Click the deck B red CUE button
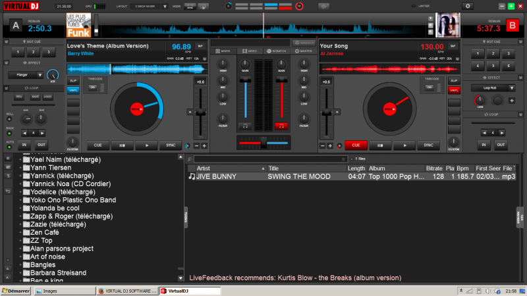 [356, 145]
